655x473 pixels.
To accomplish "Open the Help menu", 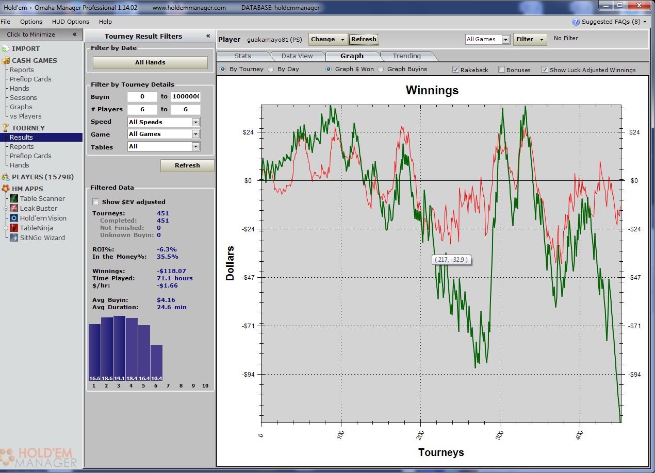I will click(105, 22).
